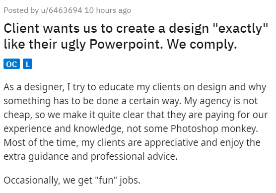Image resolution: width=276 pixels, height=193 pixels.
Task: Click the word "jobs." ending the post
Action: click(130, 181)
